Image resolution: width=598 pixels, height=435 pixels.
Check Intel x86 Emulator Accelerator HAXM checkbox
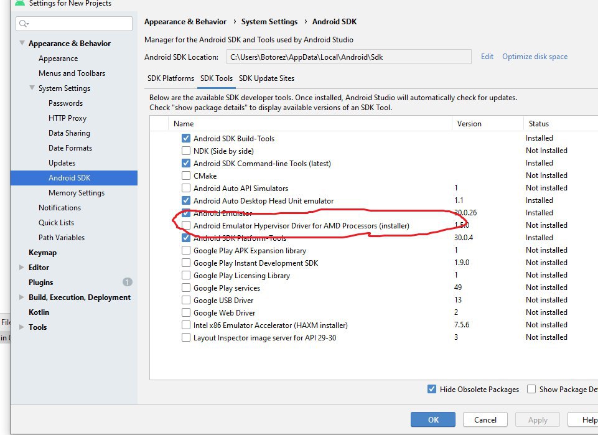(185, 325)
